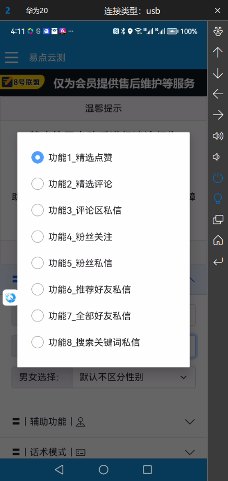Screen dimensions: 228x481
Task: Click the down arrow control icon
Action: (x=218, y=73)
